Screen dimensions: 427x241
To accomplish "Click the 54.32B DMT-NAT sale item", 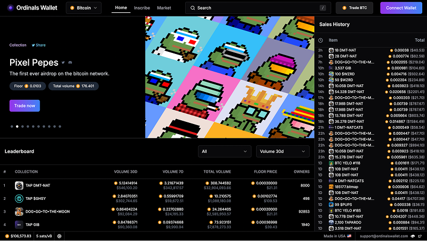I will point(350,92).
